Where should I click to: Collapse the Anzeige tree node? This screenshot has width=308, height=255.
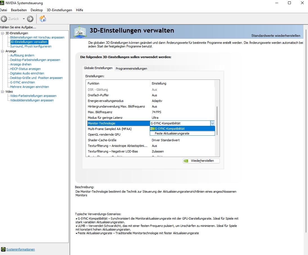pos(2,51)
